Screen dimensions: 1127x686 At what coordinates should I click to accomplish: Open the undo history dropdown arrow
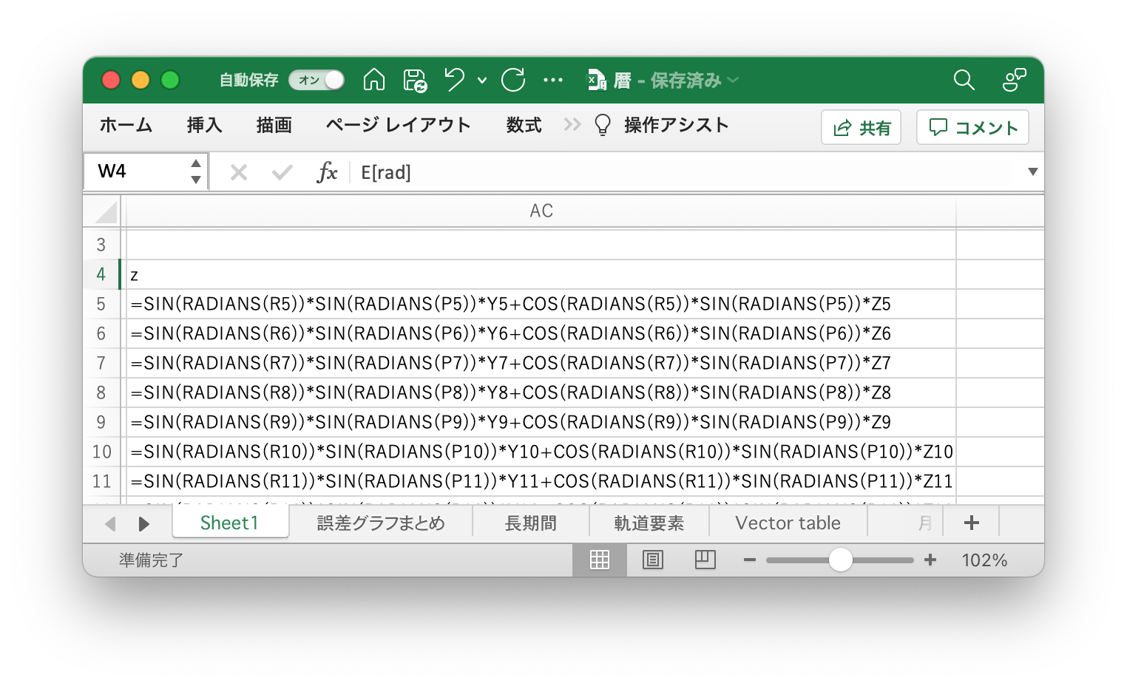pyautogui.click(x=482, y=80)
